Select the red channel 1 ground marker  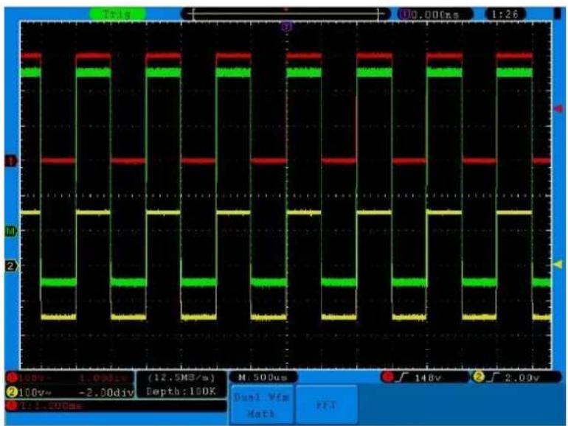11,161
